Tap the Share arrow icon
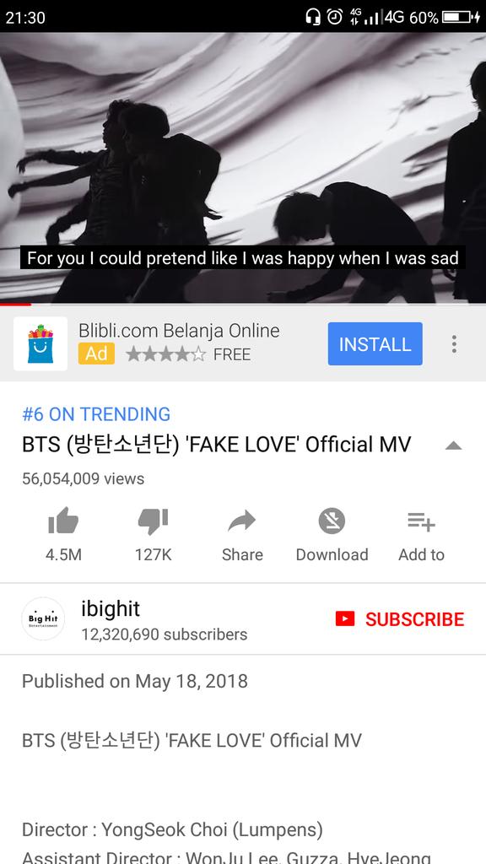Screen dimensions: 486x864 [x=242, y=521]
